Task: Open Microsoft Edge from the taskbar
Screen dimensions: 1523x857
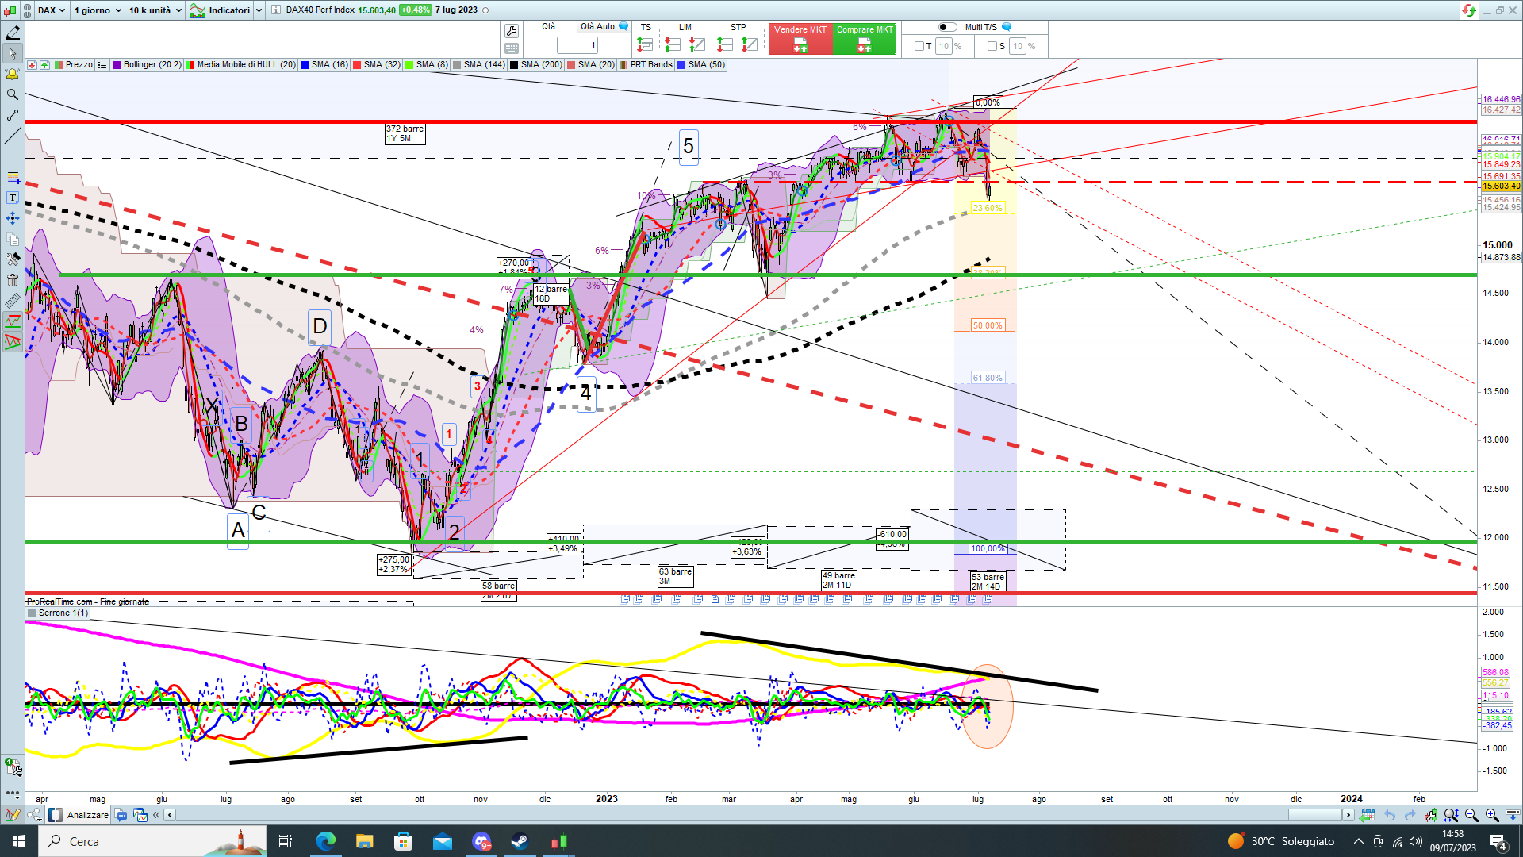Action: tap(326, 841)
